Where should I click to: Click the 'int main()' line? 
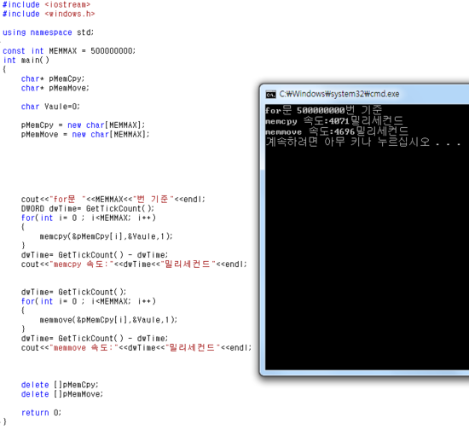tap(26, 60)
